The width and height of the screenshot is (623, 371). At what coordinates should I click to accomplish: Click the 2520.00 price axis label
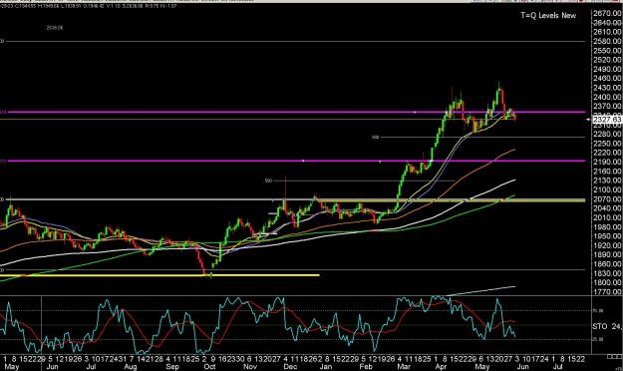tap(607, 60)
